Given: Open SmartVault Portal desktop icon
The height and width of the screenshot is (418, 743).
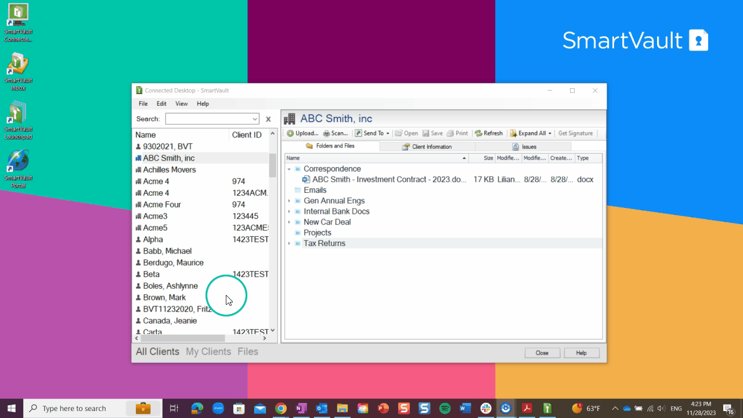Looking at the screenshot, I should [18, 170].
